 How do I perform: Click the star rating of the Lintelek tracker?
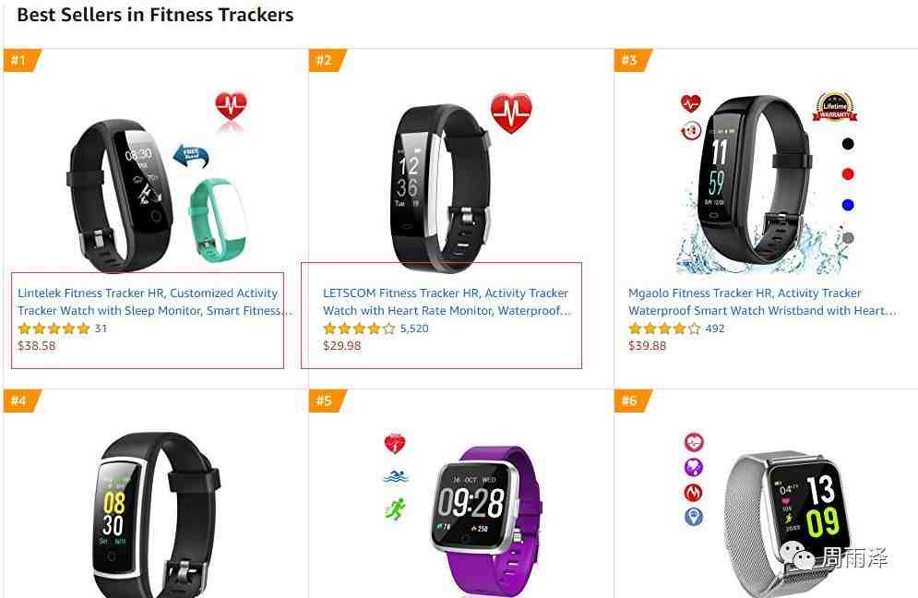coord(54,329)
